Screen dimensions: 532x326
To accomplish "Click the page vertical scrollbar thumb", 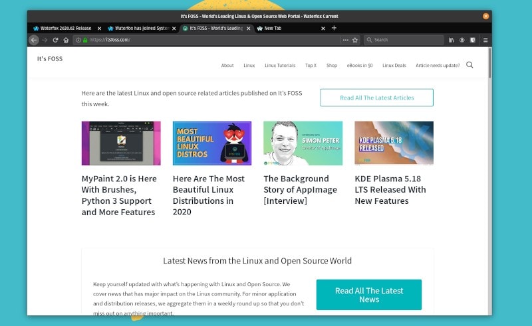I will [x=489, y=62].
